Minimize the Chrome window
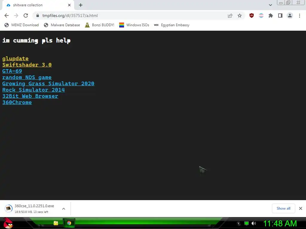Viewport: 306px width, 229px height. [281, 3]
